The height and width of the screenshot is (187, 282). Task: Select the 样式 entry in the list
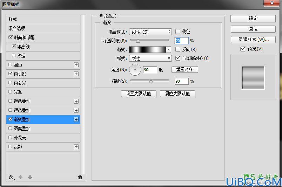43,19
